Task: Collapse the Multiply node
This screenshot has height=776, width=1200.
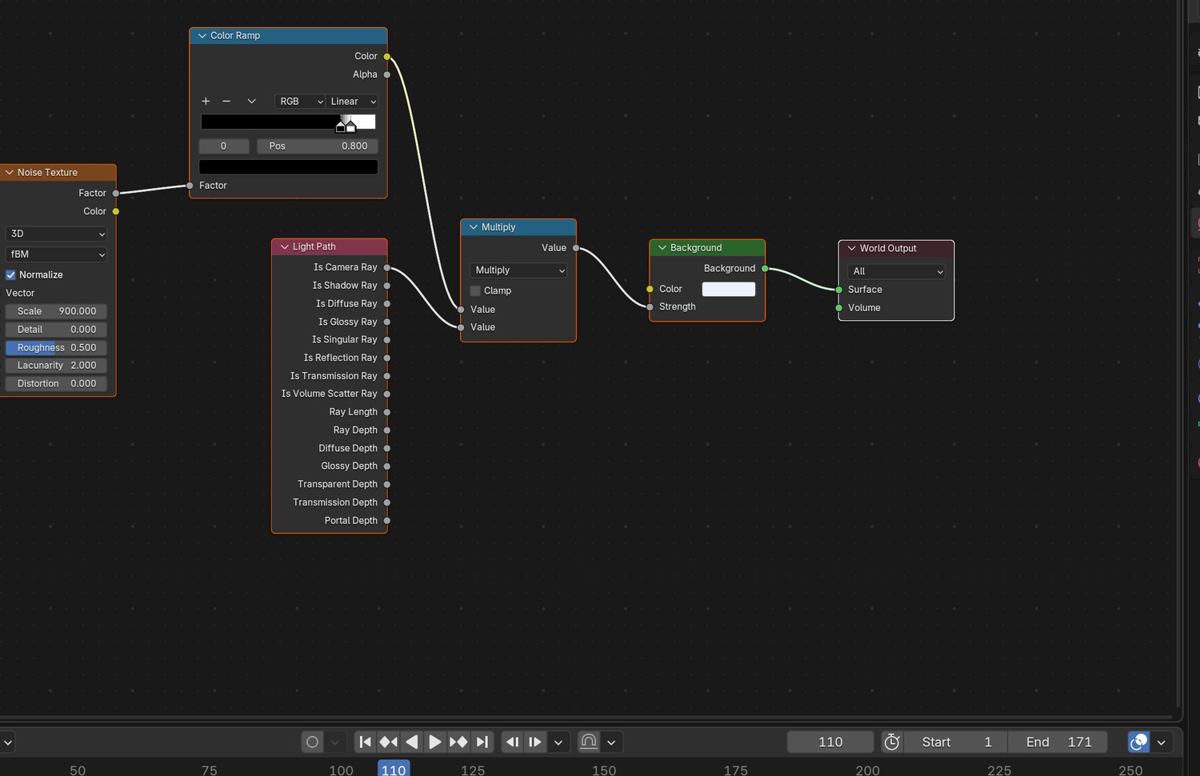Action: 474,227
